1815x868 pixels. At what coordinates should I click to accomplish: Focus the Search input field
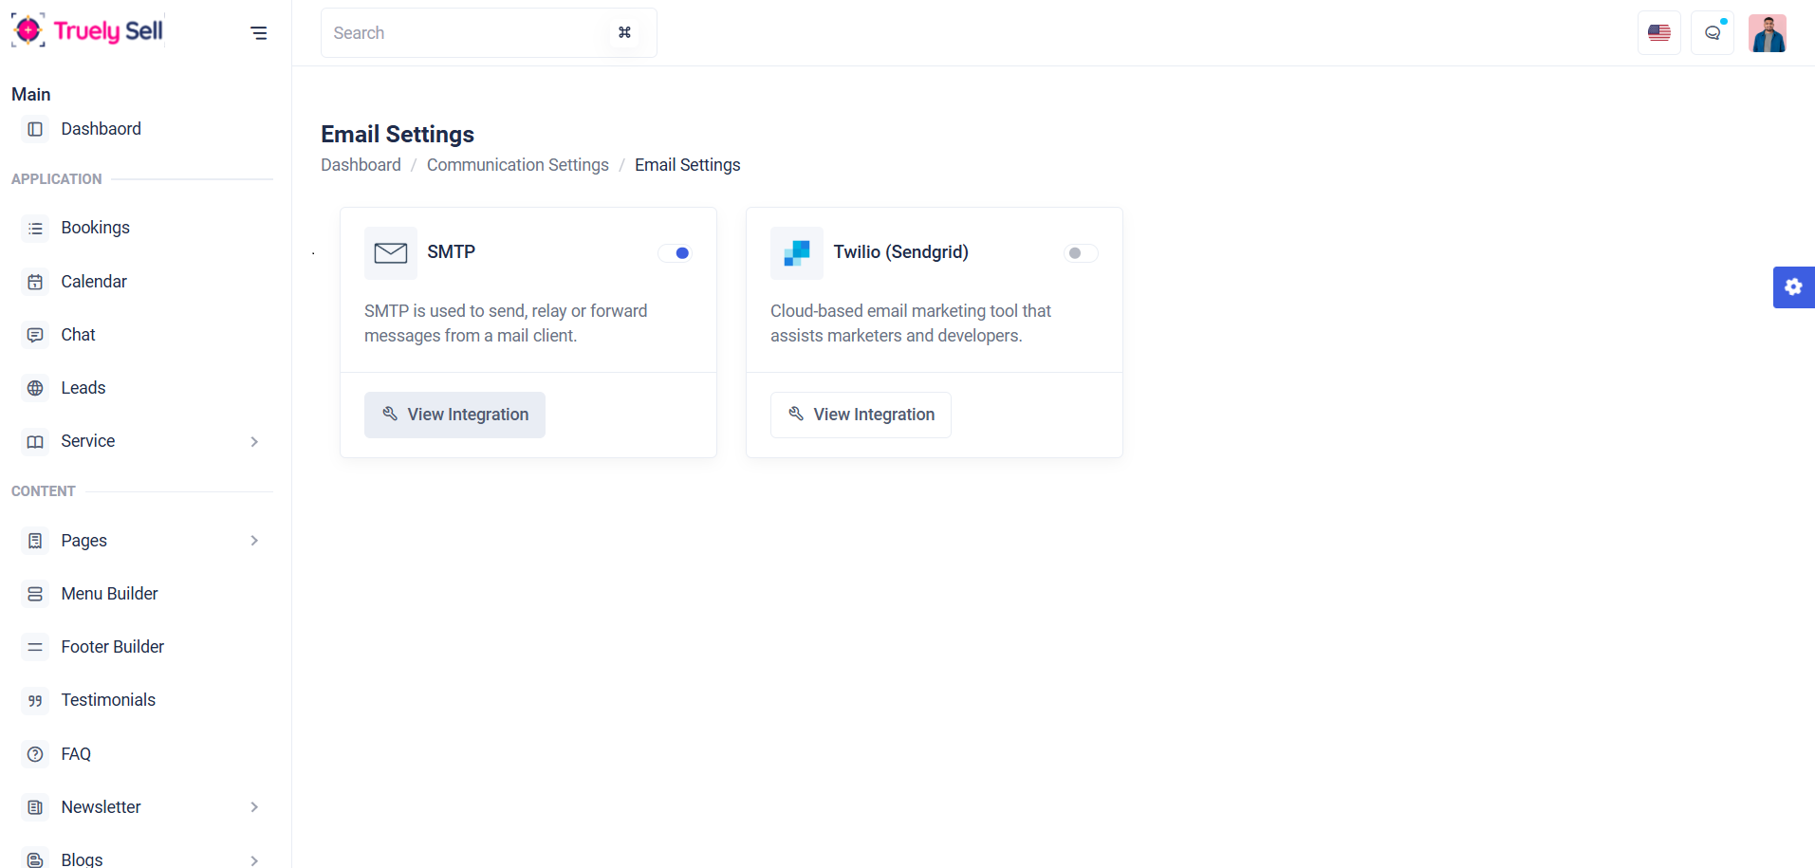tap(465, 33)
